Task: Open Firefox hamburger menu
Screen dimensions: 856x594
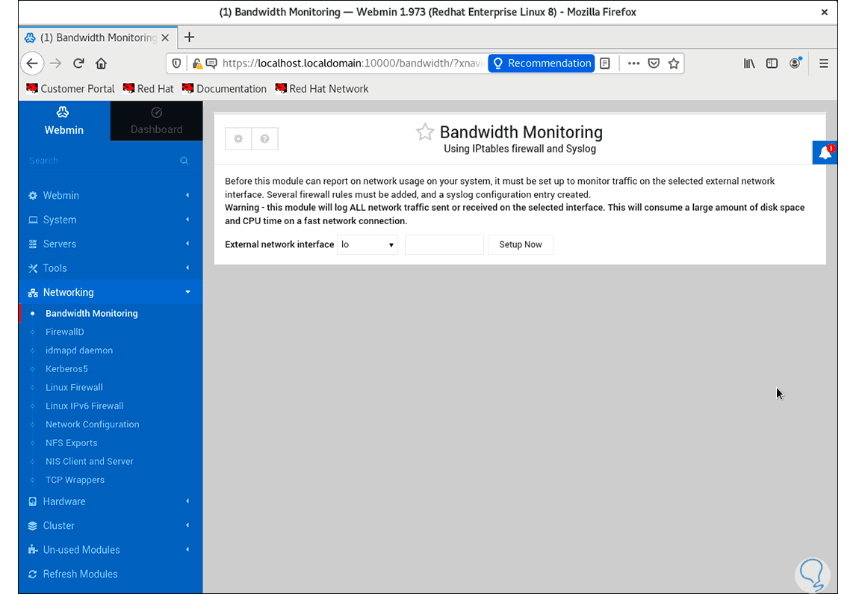Action: [x=824, y=64]
